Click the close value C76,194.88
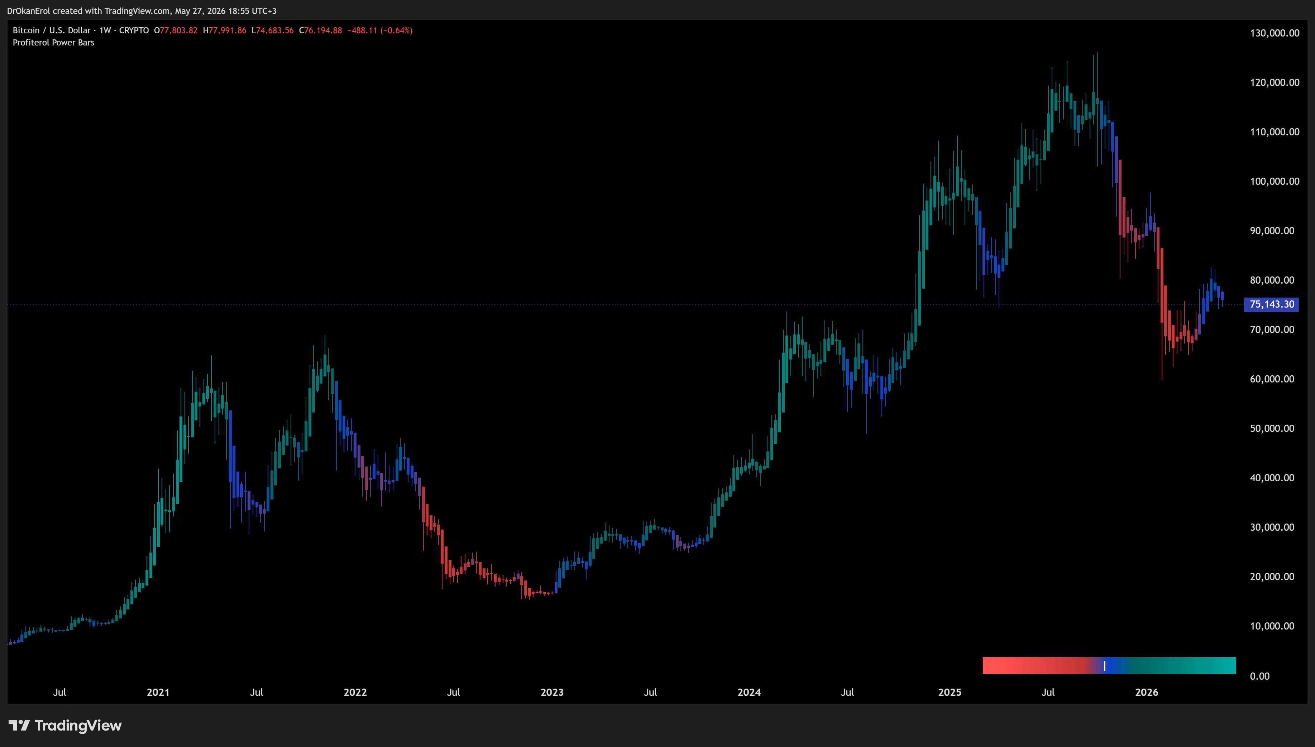This screenshot has height=747, width=1315. pos(320,30)
